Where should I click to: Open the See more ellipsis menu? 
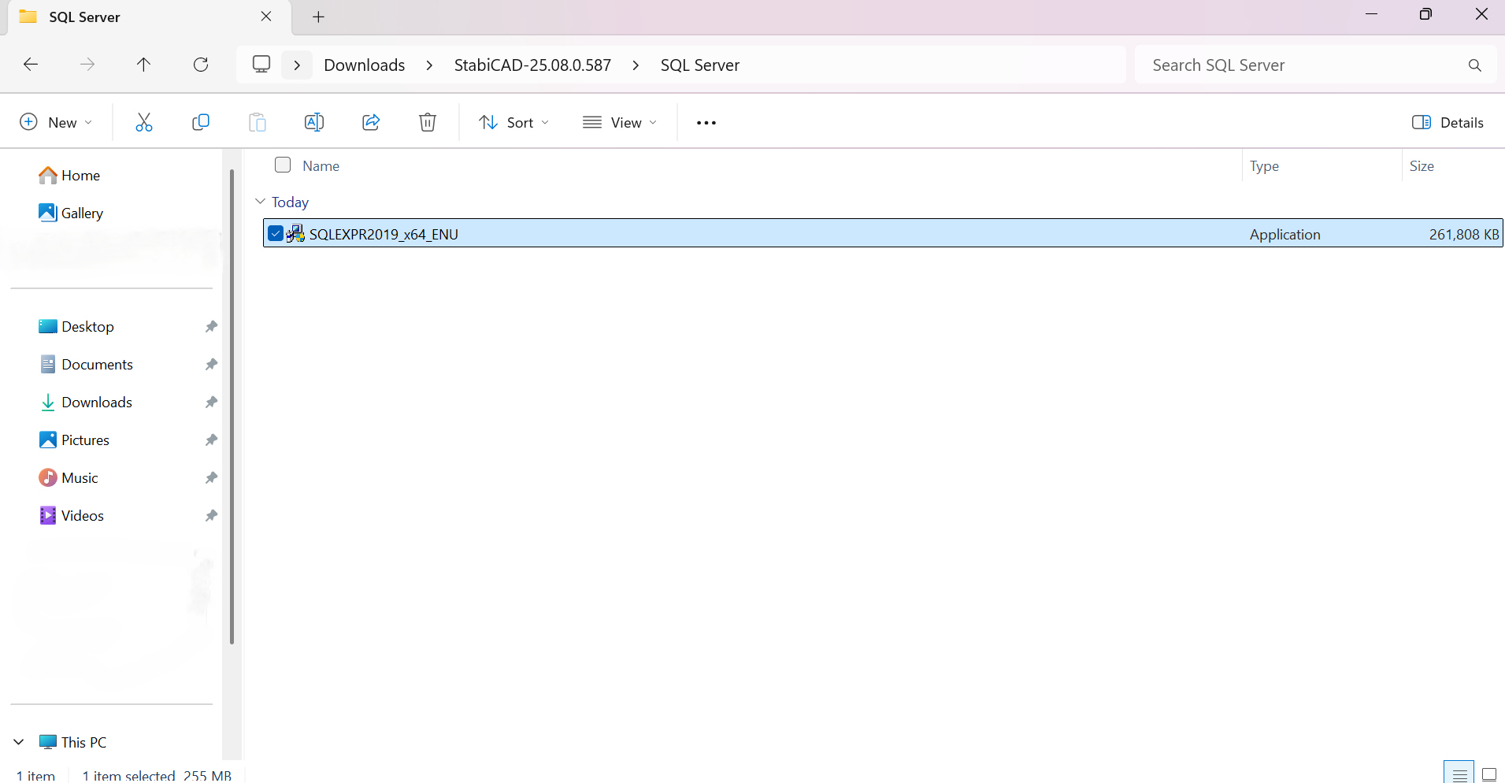[x=706, y=123]
